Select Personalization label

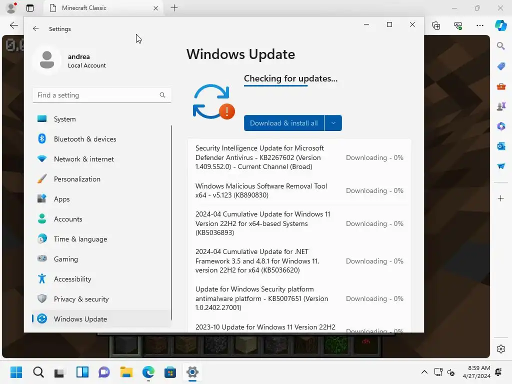[77, 179]
